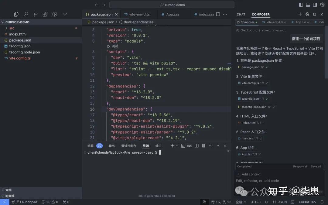
Task: Open the Explorer view in the activity bar
Action: click(16, 14)
